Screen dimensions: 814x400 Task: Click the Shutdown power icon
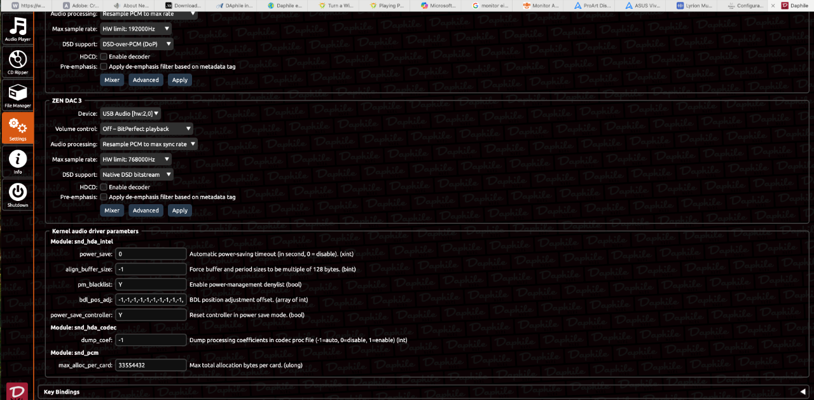coord(17,195)
